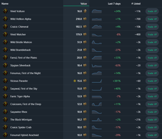162x139 pixels.
Task: Click the Stygian Silverback beast icon
Action: (5, 66)
